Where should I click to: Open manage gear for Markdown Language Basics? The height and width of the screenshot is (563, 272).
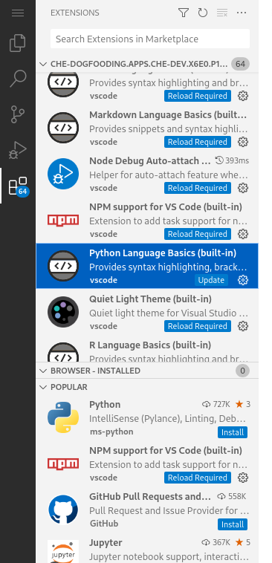click(243, 142)
